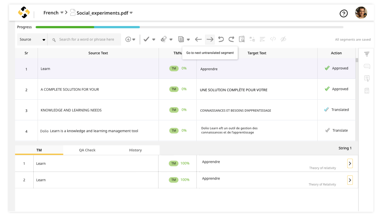The image size is (384, 216).
Task: Click the 'Source Text' column header
Action: pos(98,53)
